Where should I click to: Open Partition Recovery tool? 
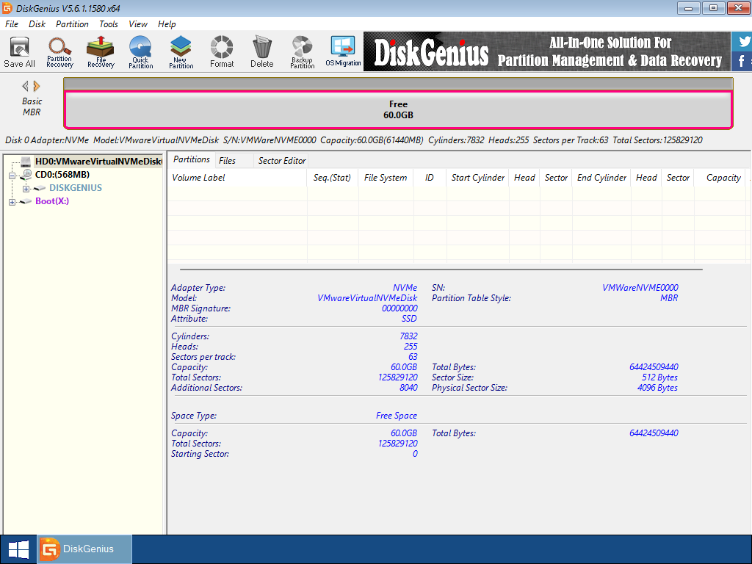click(59, 52)
